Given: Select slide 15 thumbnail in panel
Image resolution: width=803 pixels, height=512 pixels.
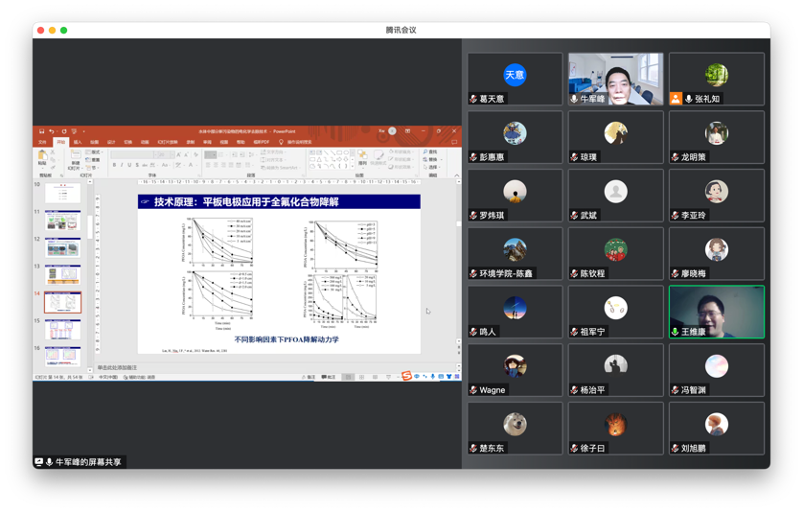Looking at the screenshot, I should coord(62,329).
